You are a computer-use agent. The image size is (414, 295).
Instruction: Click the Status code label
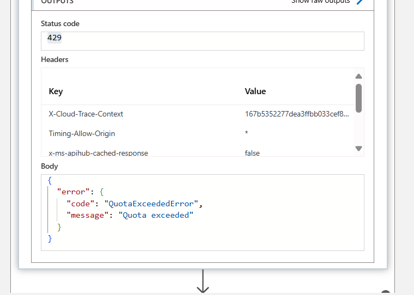pyautogui.click(x=60, y=24)
